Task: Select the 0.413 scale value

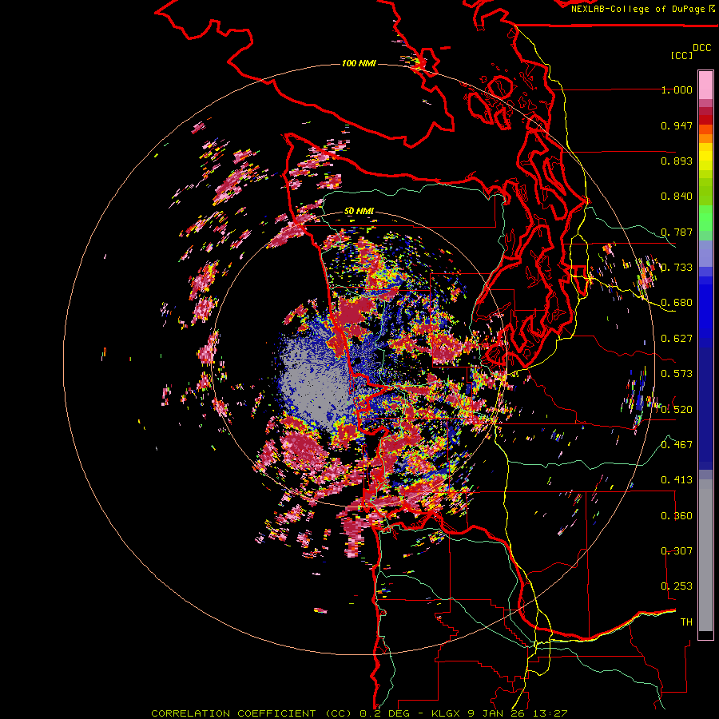Action: click(x=677, y=480)
